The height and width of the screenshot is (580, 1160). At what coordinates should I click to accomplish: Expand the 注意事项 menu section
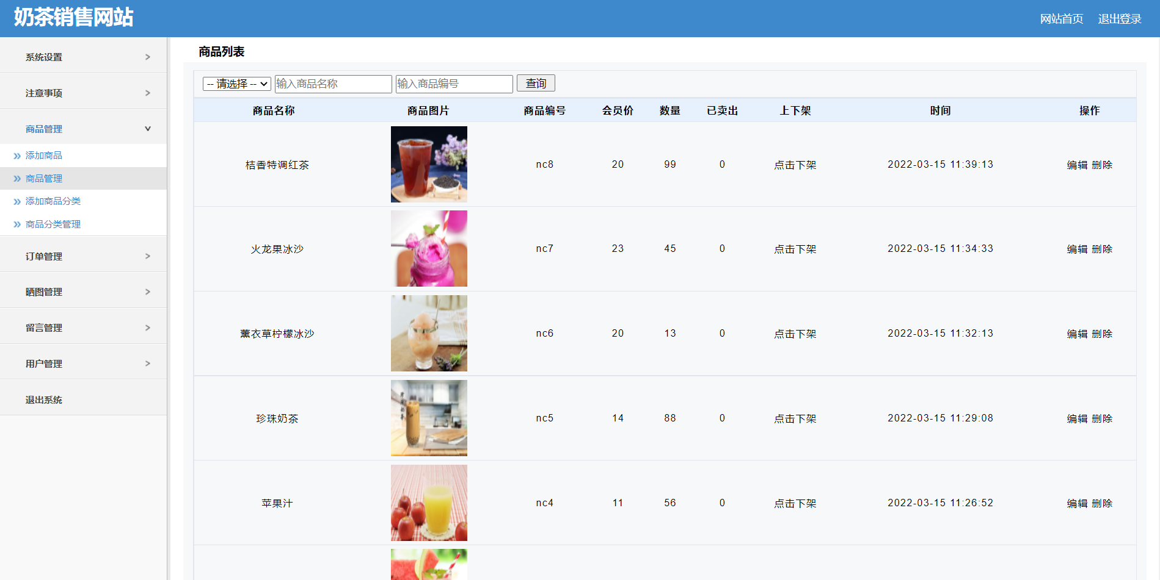(83, 93)
